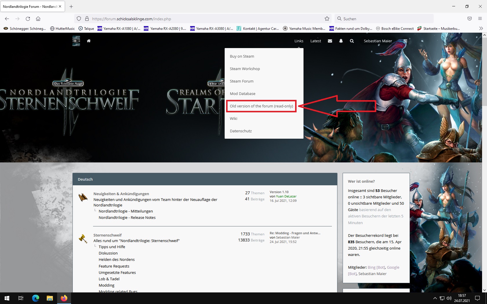Image resolution: width=487 pixels, height=304 pixels.
Task: Open the forum search magnifier icon
Action: (352, 41)
